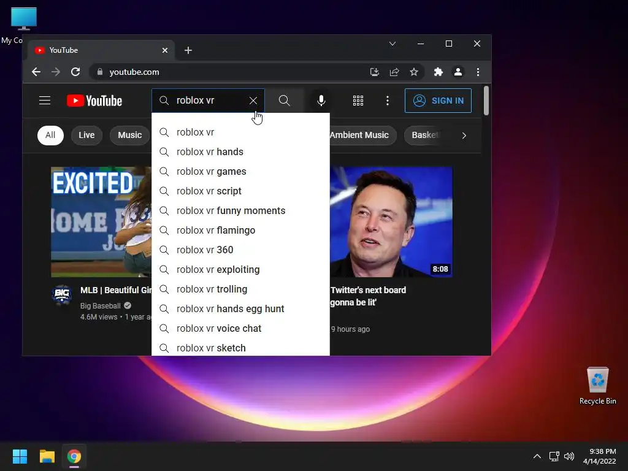The height and width of the screenshot is (471, 628).
Task: Start voice search with the microphone icon
Action: pyautogui.click(x=321, y=101)
